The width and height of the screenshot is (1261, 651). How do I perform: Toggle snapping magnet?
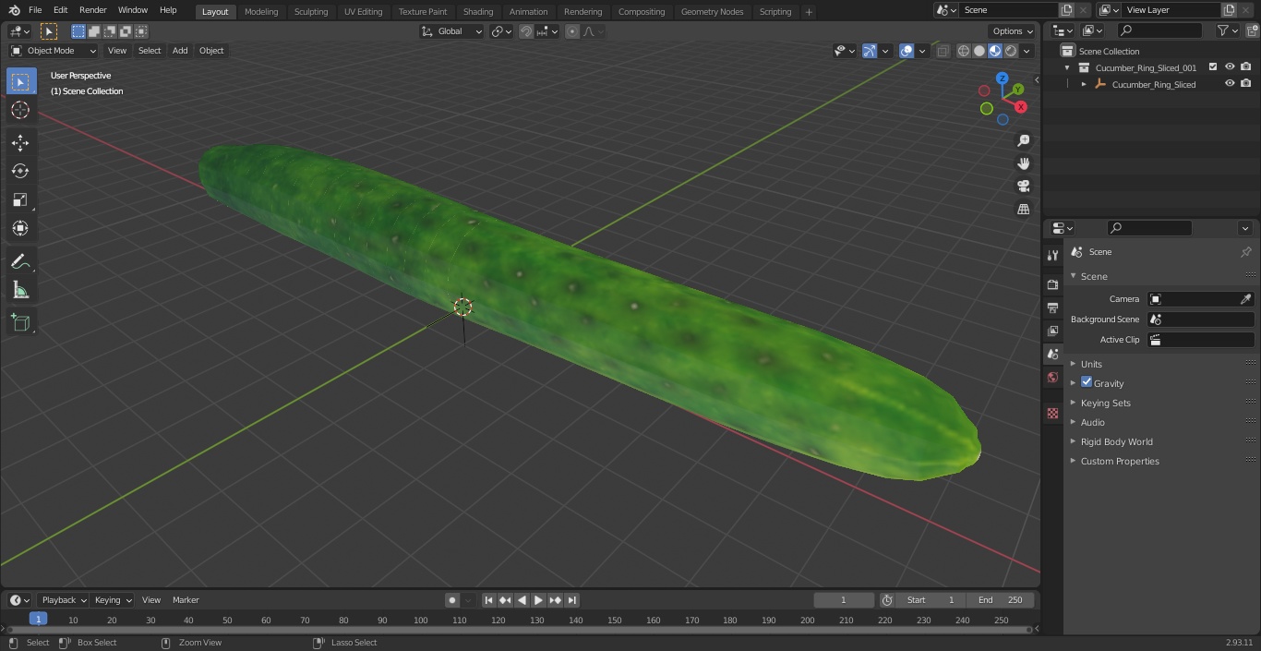click(x=526, y=31)
